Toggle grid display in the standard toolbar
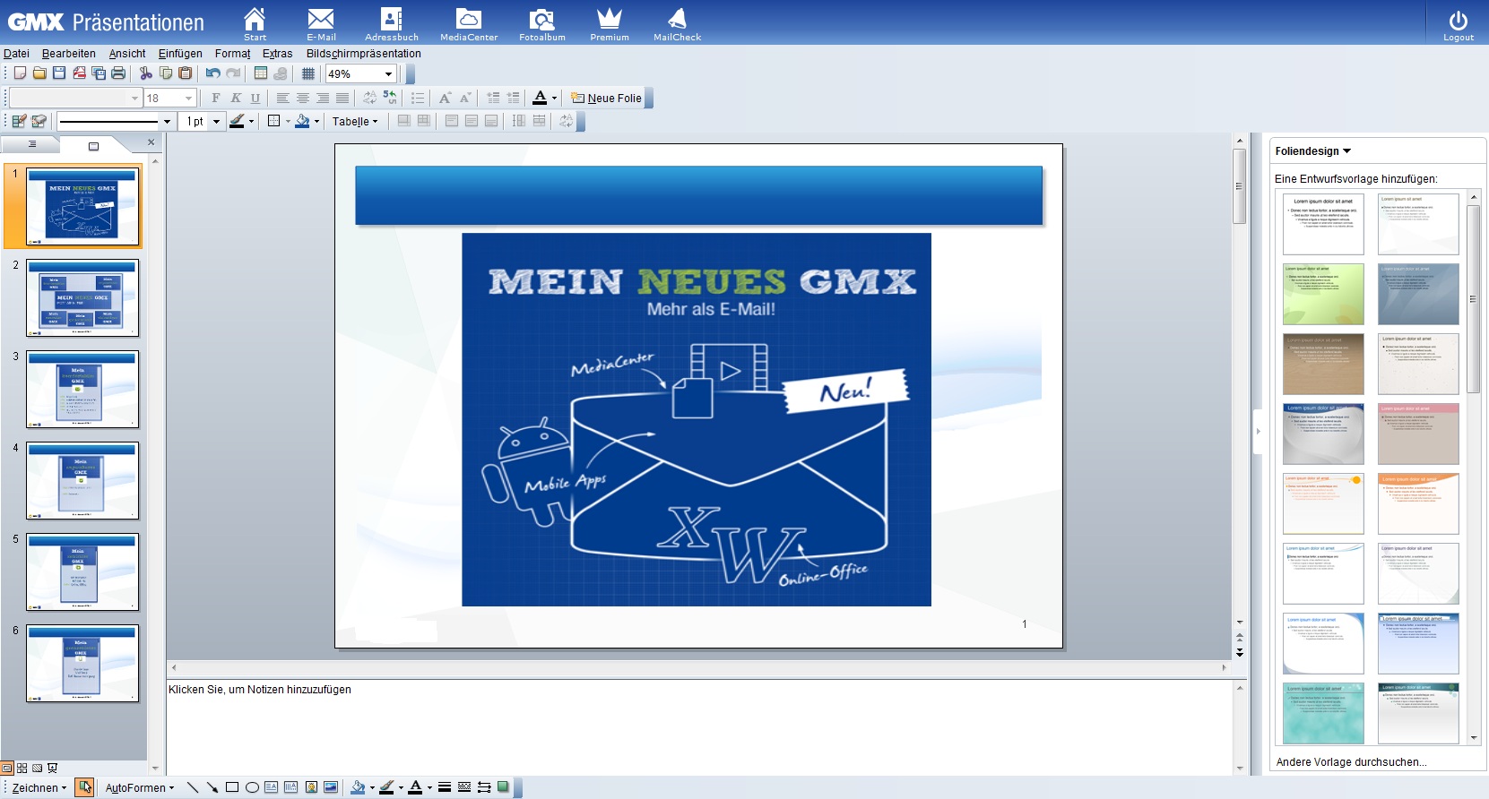 coord(308,73)
